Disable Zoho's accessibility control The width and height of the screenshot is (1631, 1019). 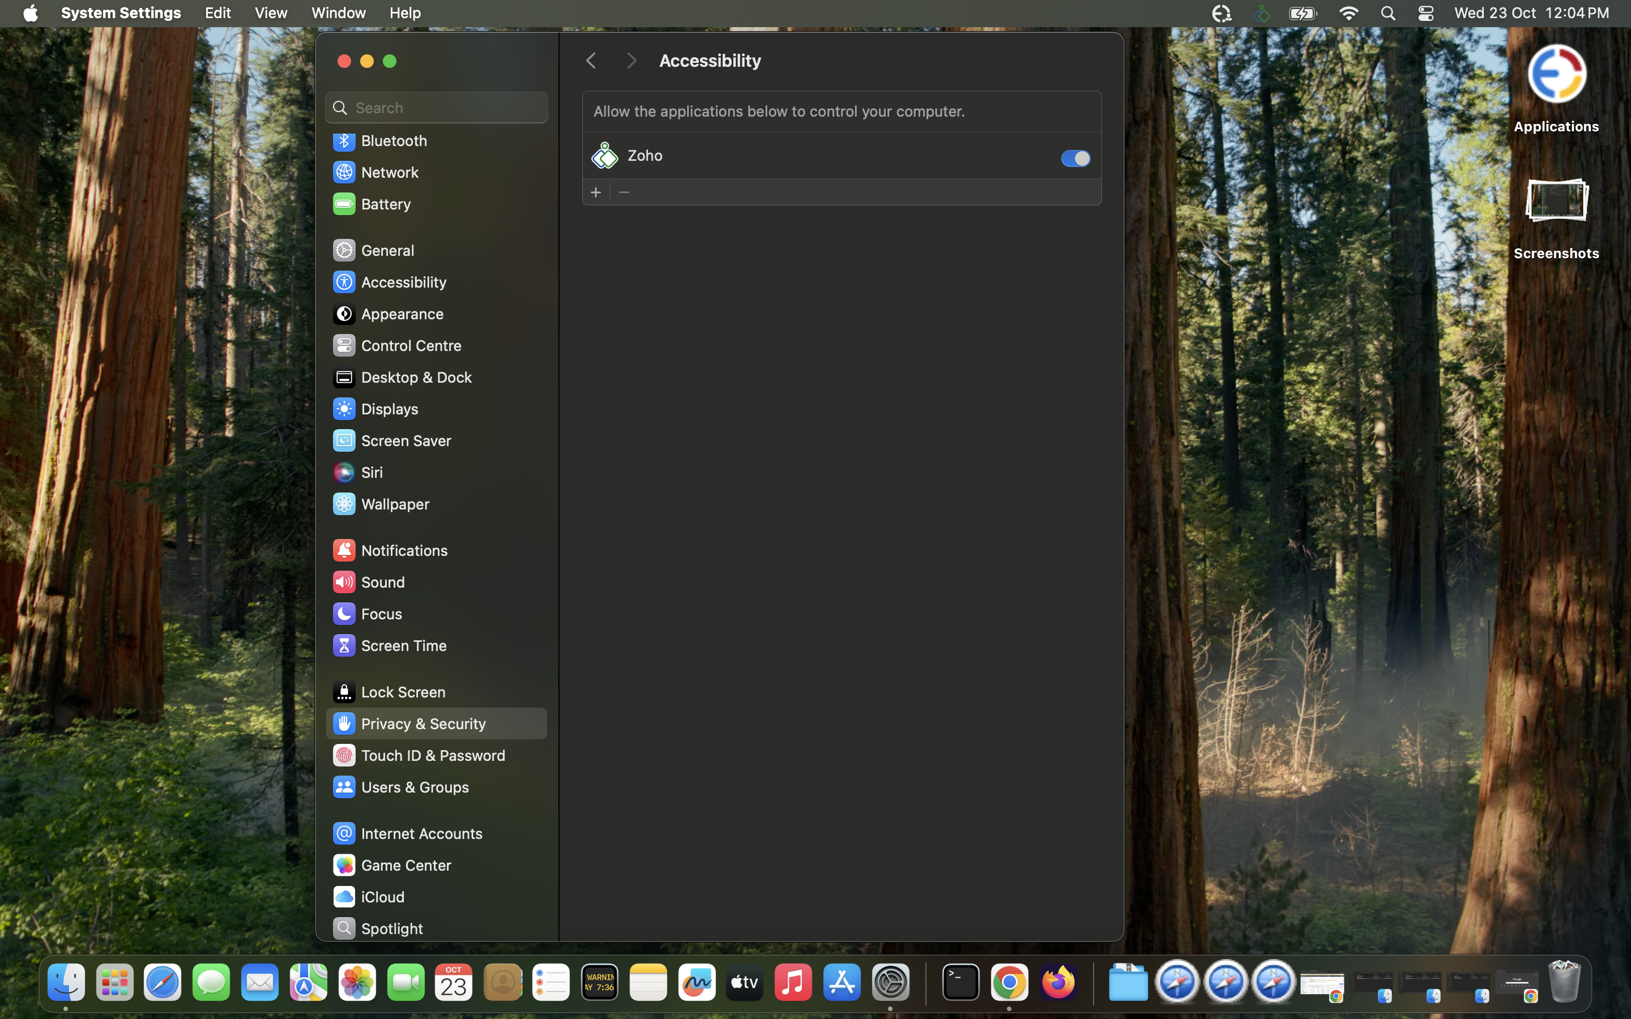point(1074,158)
